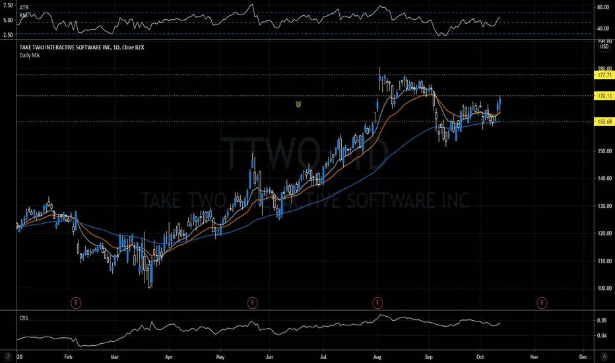Click the 5.00 value on ATR scale
The height and width of the screenshot is (363, 615).
tap(8, 20)
